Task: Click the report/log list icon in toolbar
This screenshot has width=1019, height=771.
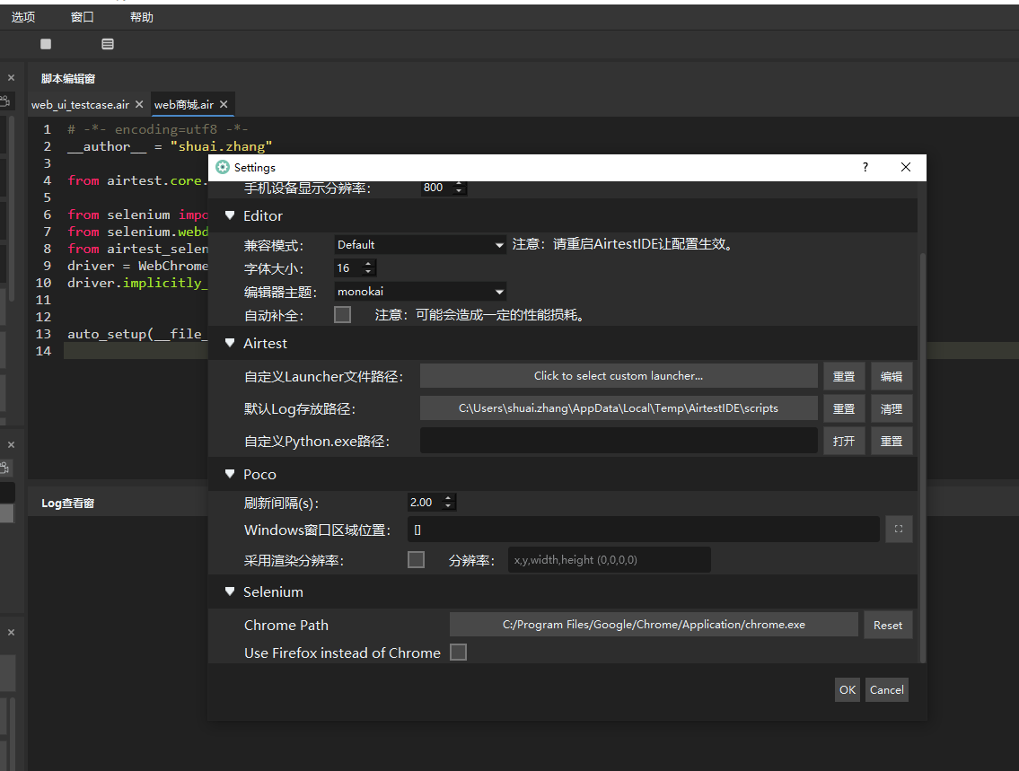Action: [108, 44]
